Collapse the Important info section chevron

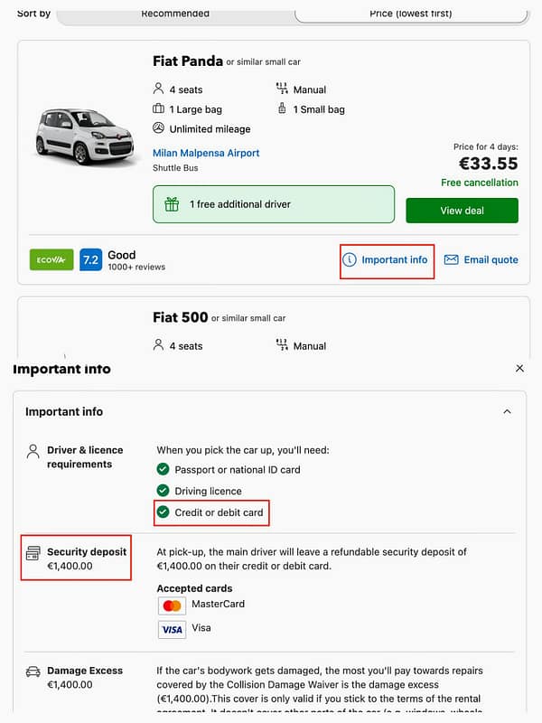pyautogui.click(x=505, y=411)
